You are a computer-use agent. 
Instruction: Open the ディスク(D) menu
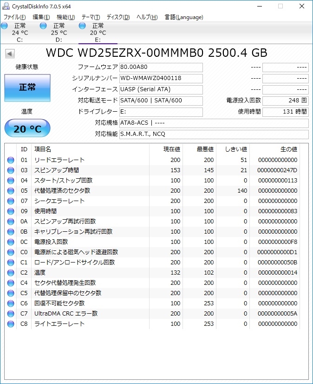pyautogui.click(x=118, y=17)
